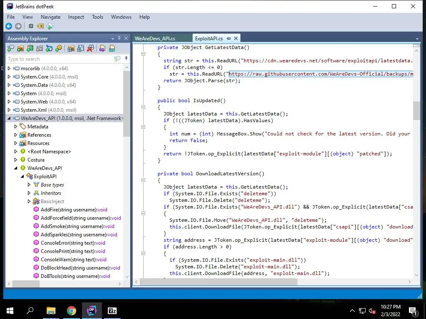Click the grayed-out open package icon
Viewport: 426px width, 319px height.
pyautogui.click(x=40, y=48)
